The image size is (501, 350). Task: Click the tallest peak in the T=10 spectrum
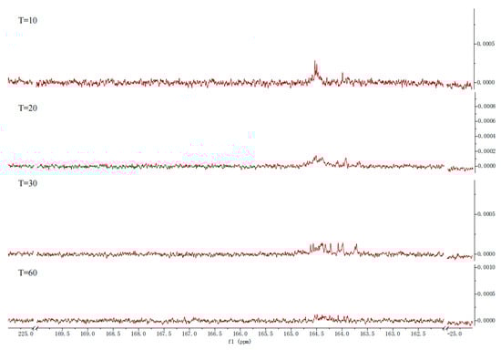pyautogui.click(x=316, y=70)
